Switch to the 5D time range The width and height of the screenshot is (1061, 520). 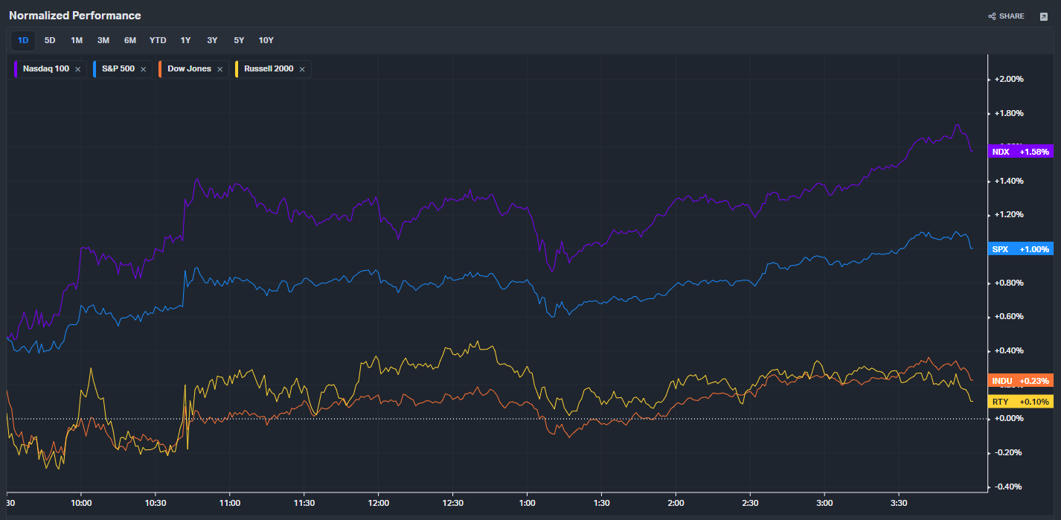(x=50, y=40)
